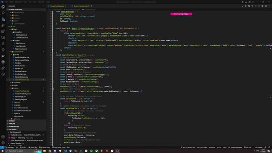Toggle primary side bar layout icon
The image size is (272, 153).
(243, 2)
